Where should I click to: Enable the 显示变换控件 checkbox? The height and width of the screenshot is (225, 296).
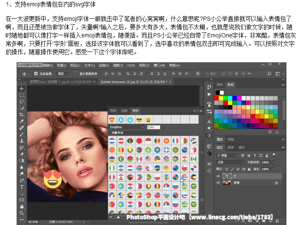tap(76, 73)
